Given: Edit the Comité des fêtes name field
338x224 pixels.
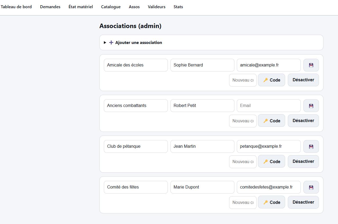Looking at the screenshot, I should [136, 187].
